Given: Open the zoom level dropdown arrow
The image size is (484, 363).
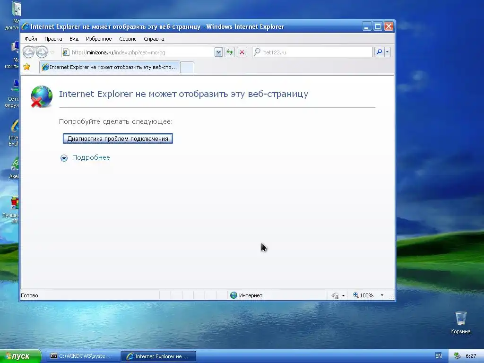Looking at the screenshot, I should click(382, 295).
